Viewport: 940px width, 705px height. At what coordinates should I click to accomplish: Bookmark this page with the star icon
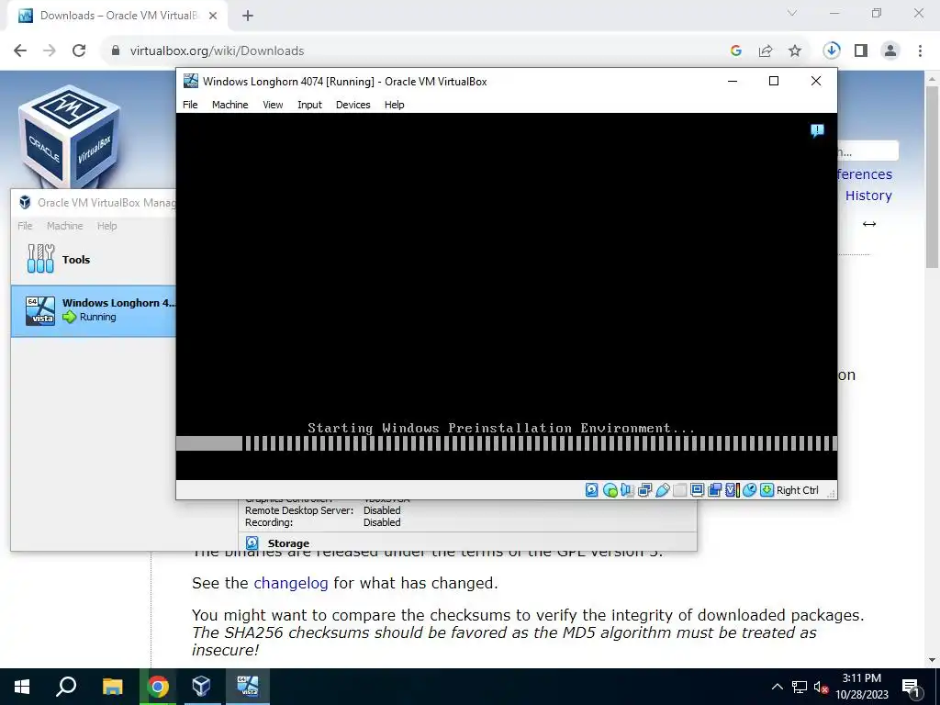click(x=795, y=51)
